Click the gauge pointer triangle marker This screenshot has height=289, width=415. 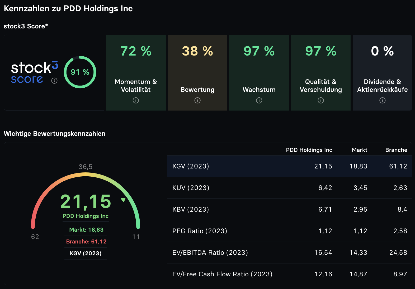(x=123, y=200)
